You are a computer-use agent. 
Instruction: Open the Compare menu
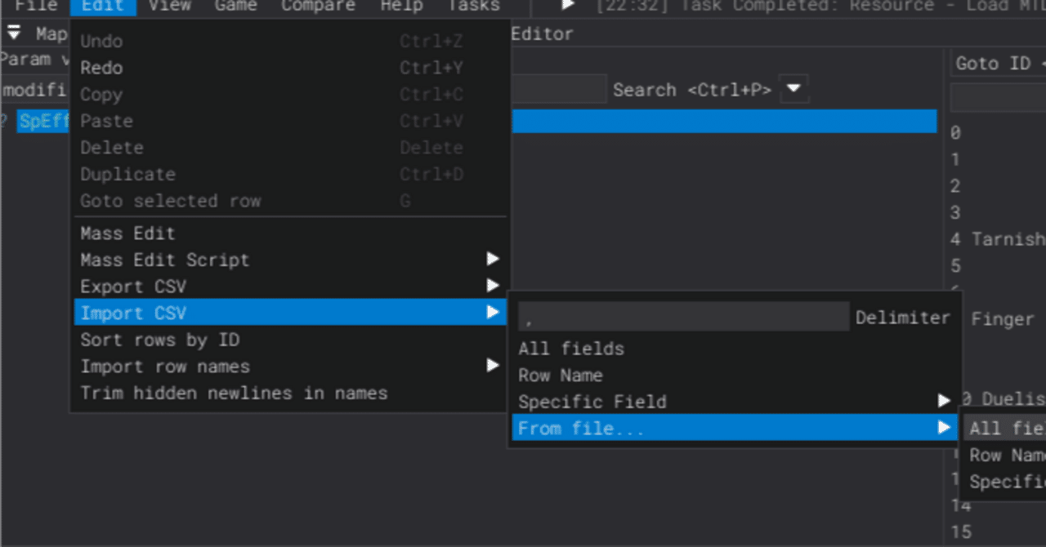point(318,7)
